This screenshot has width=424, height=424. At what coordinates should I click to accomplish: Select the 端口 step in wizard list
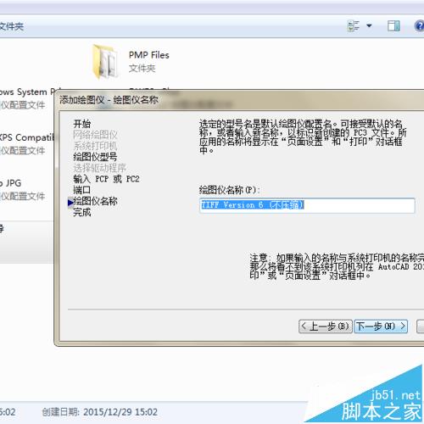click(82, 190)
